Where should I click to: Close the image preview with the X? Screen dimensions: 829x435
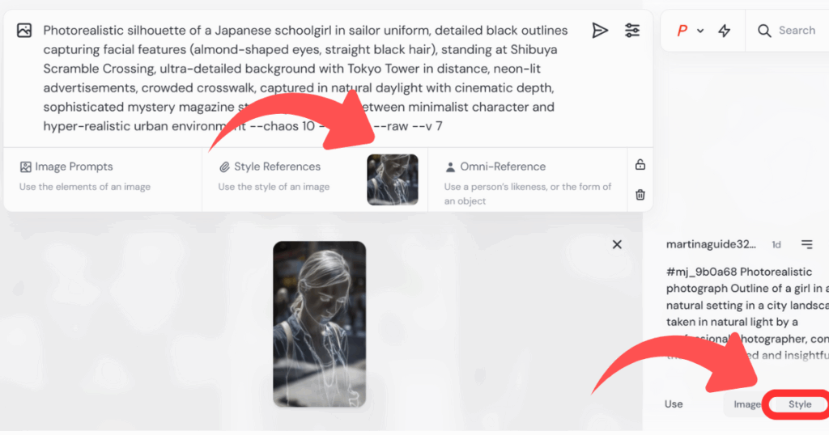[617, 244]
